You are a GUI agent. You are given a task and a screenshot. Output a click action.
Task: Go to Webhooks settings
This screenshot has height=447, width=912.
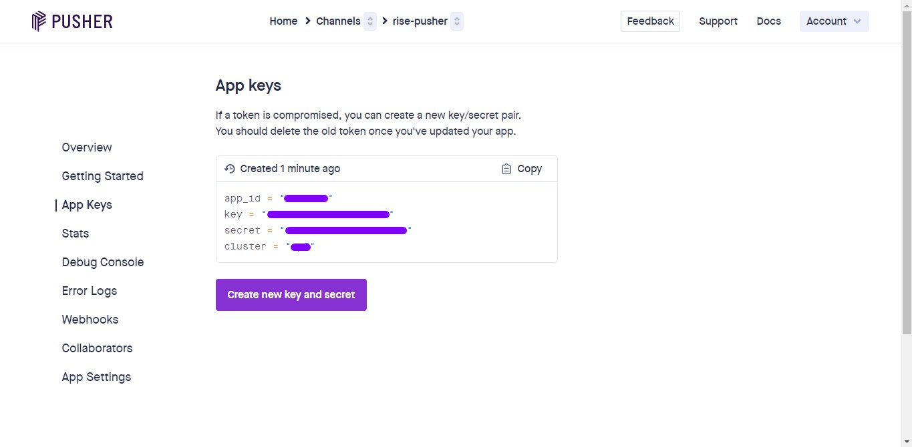click(x=90, y=320)
